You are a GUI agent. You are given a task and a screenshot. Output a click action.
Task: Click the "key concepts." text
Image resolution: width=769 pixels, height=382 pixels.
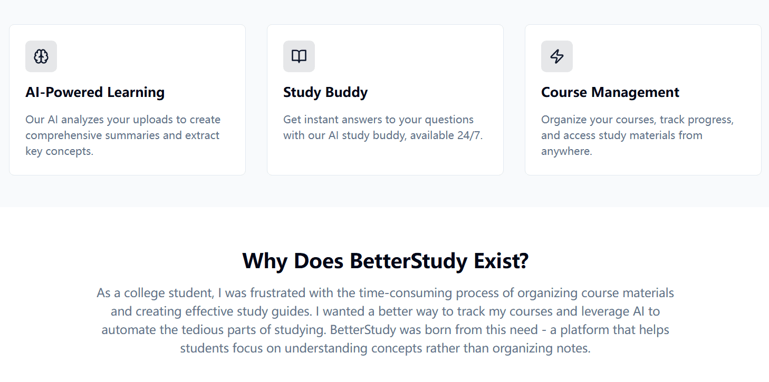(x=59, y=151)
